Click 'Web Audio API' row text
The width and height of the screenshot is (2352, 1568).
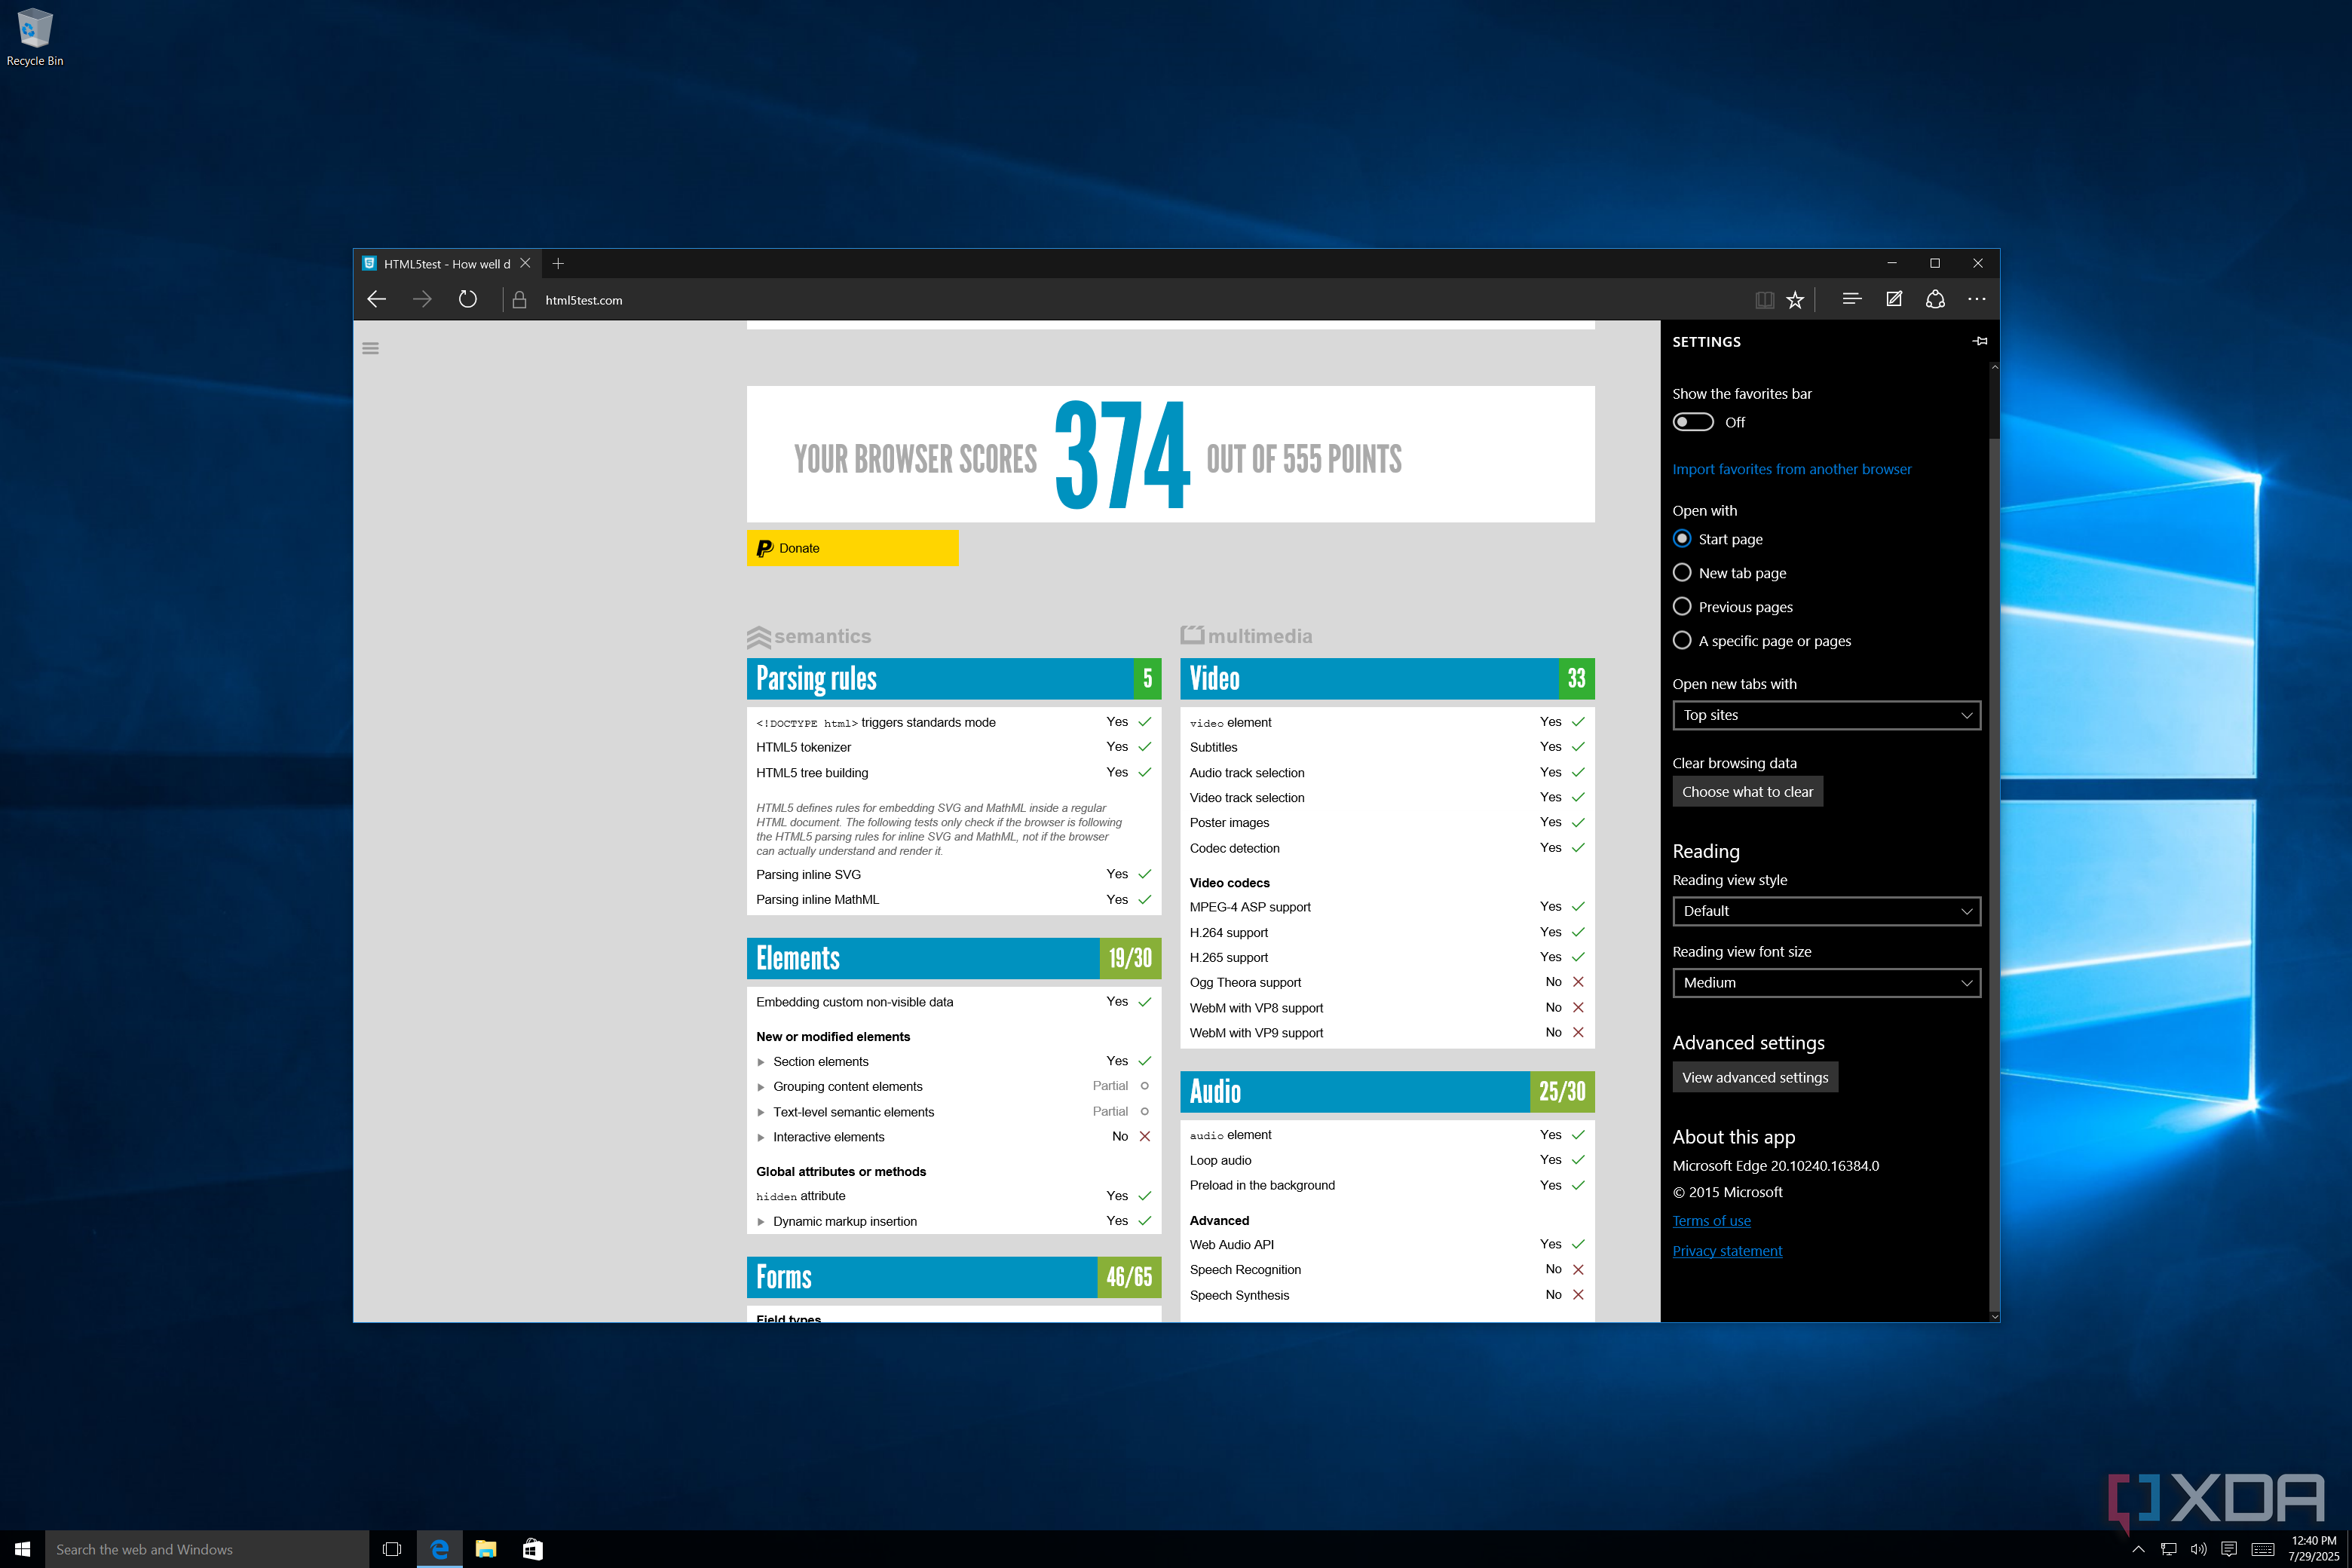click(1231, 1244)
